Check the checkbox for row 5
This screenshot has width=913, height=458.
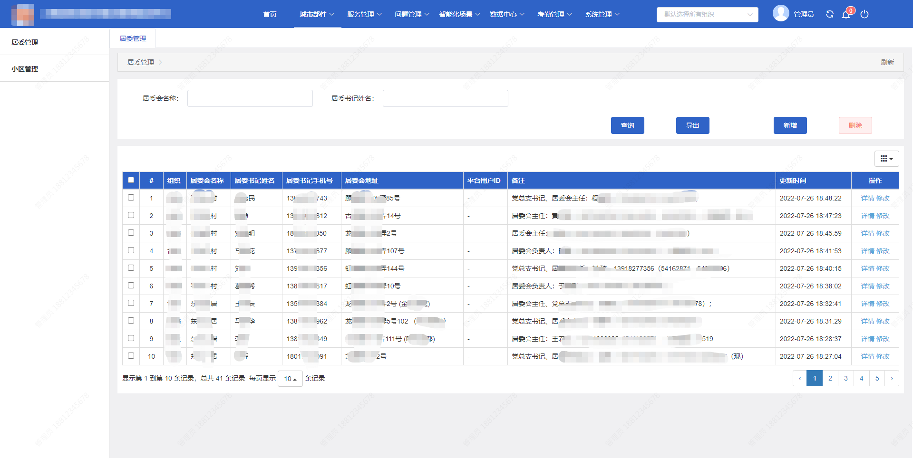click(131, 268)
